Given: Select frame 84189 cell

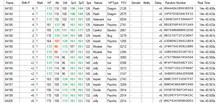Looking at the screenshot, I should pos(12,41).
